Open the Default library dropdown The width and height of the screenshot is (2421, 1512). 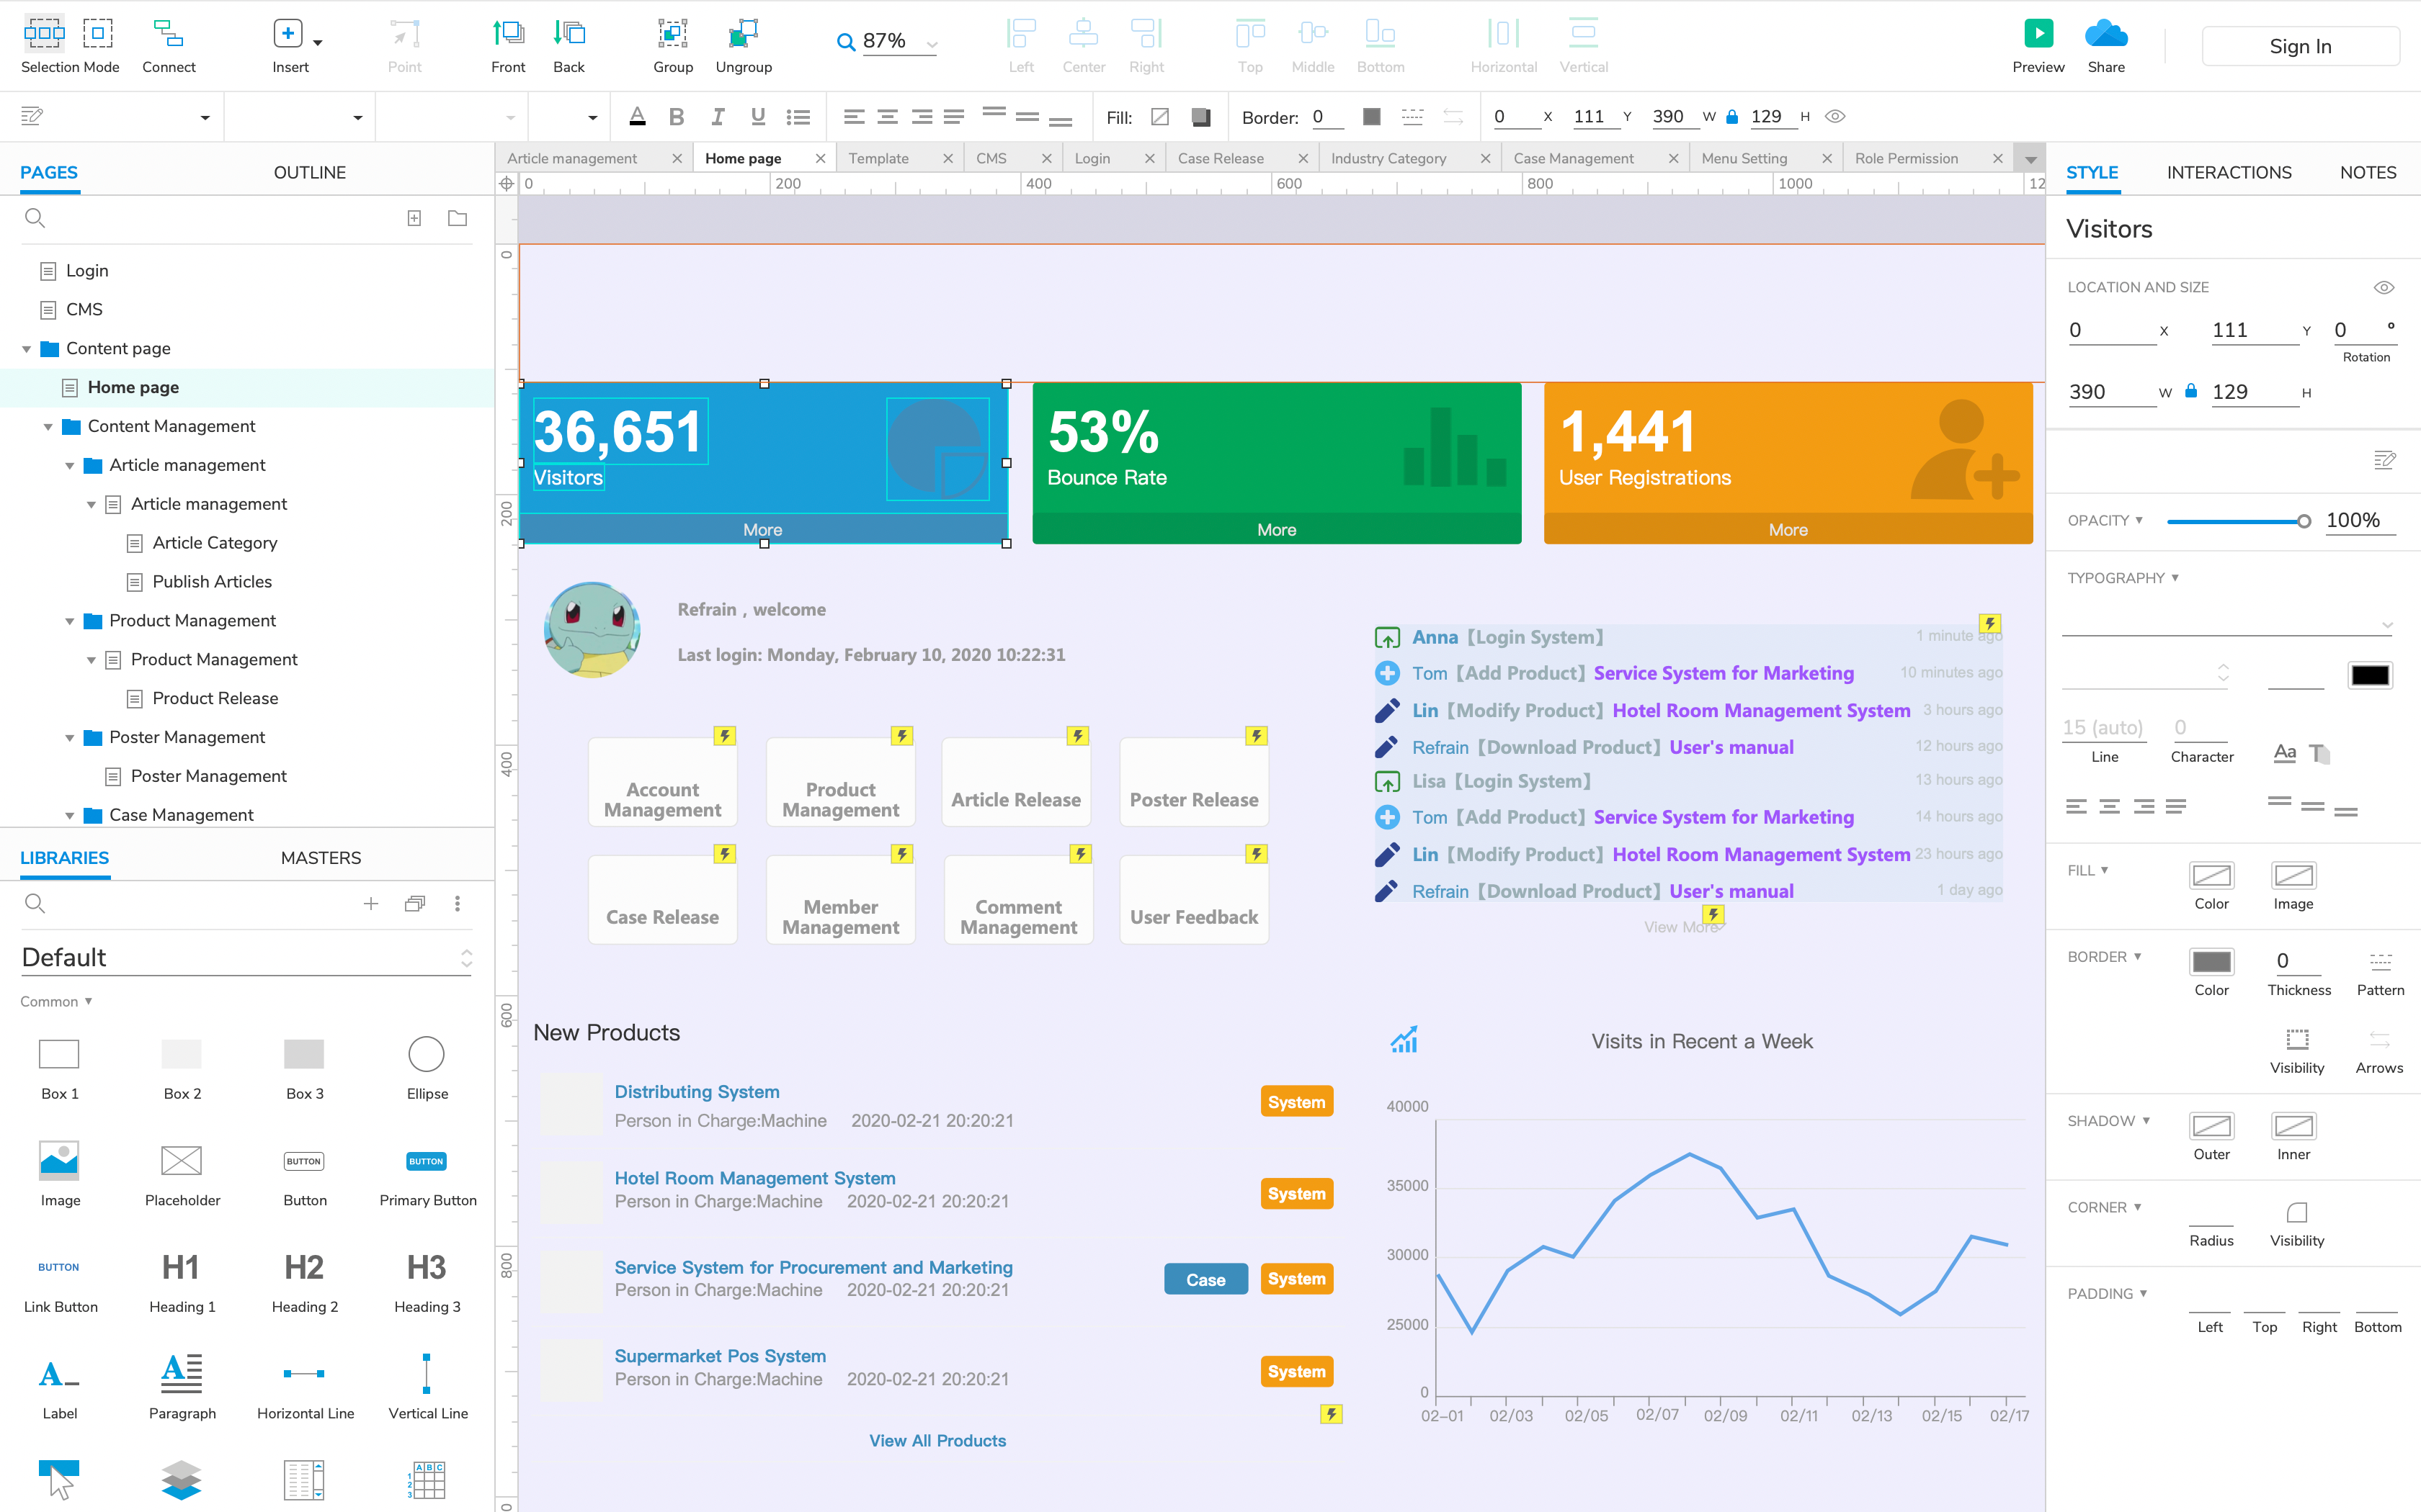point(246,958)
